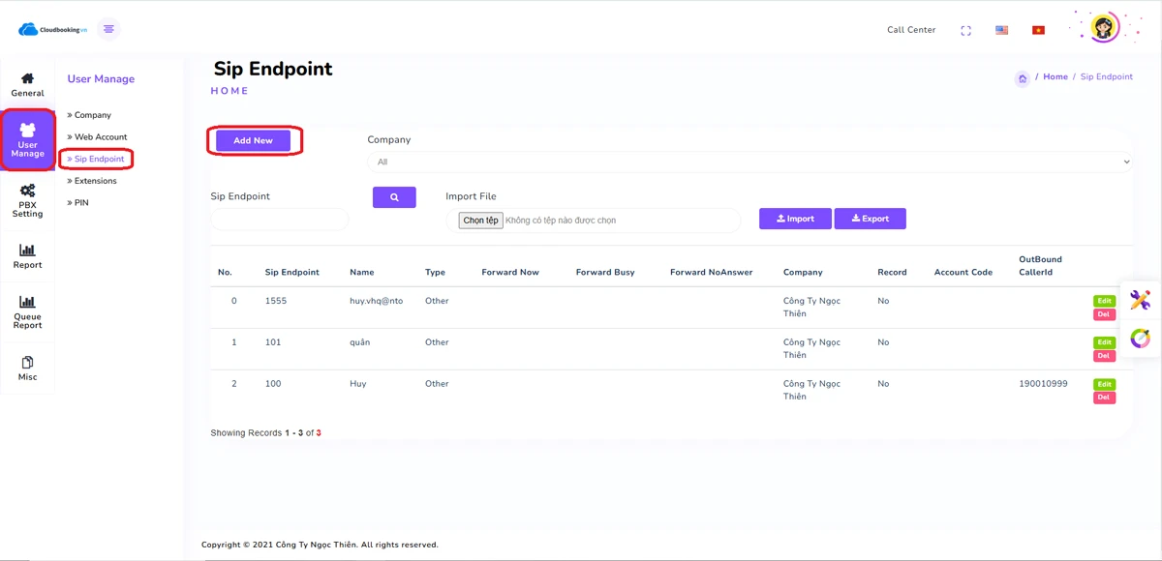Image resolution: width=1162 pixels, height=561 pixels.
Task: Open Queue Report from the sidebar
Action: (x=27, y=312)
